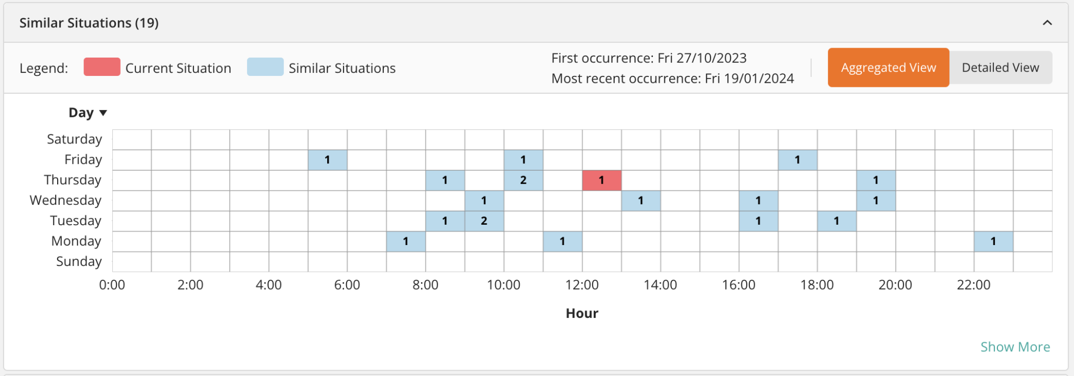This screenshot has width=1074, height=376.
Task: Switch to Detailed View
Action: pyautogui.click(x=1000, y=68)
